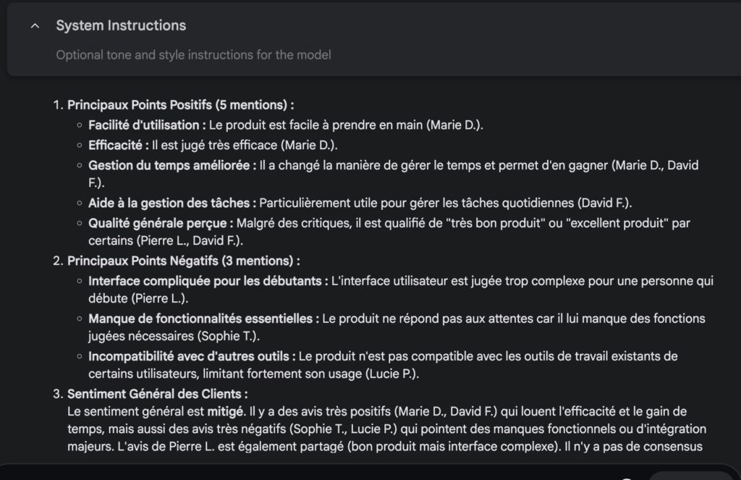Focus the optional tone and style instructions field
The width and height of the screenshot is (741, 480).
point(193,55)
